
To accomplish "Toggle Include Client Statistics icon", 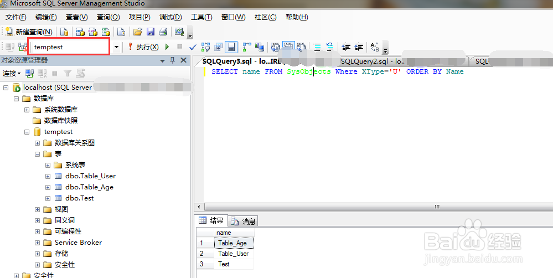I will [x=260, y=47].
